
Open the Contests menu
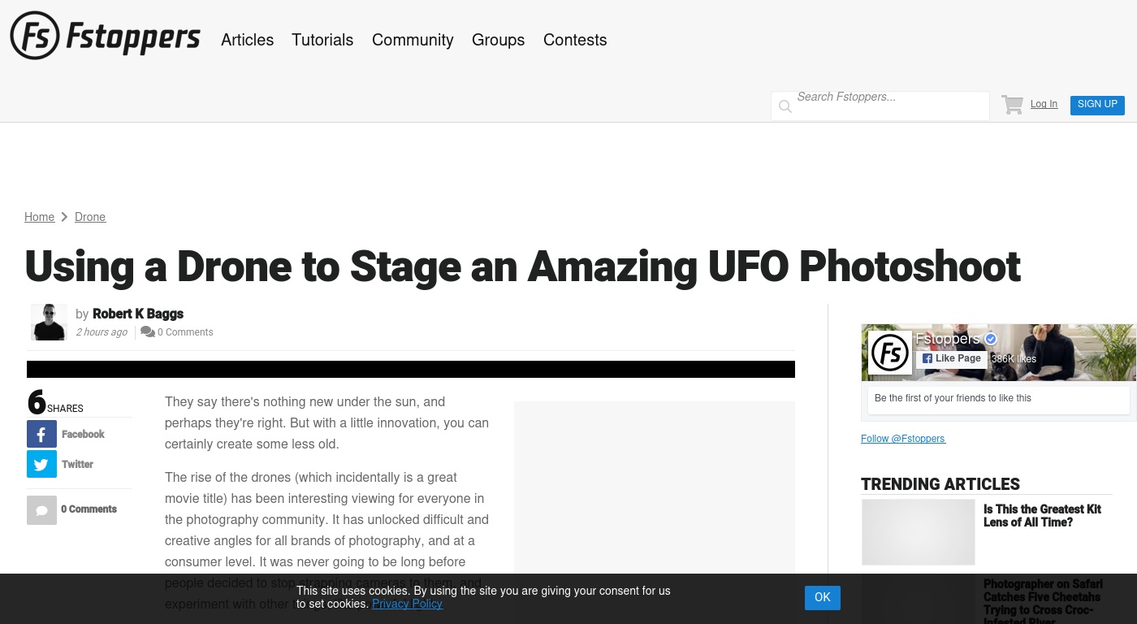[575, 40]
